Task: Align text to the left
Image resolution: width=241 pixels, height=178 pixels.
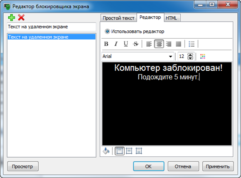Action: (x=149, y=44)
